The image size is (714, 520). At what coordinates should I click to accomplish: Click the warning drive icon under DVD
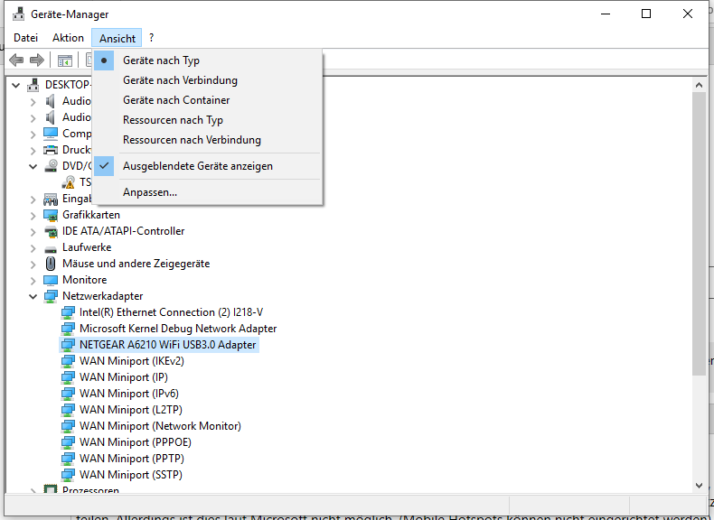tap(69, 182)
